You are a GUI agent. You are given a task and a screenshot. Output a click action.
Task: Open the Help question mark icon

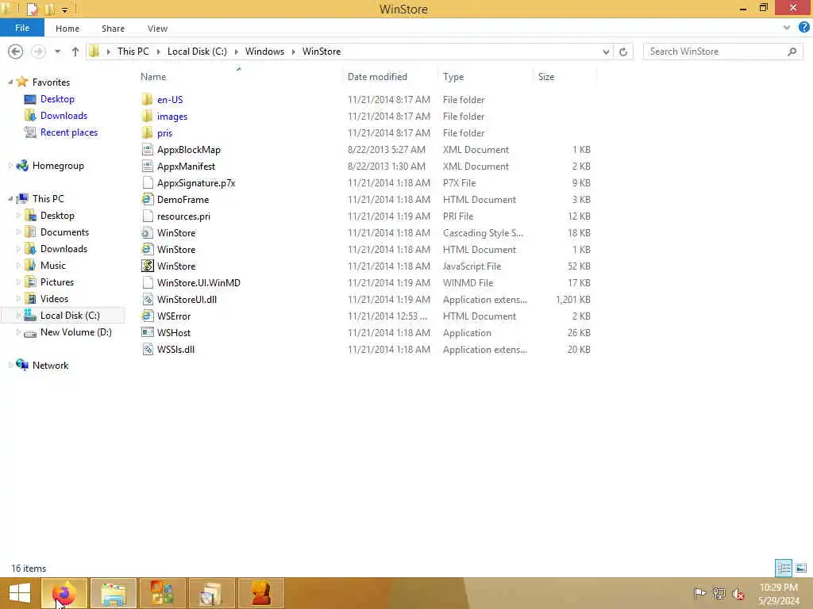[x=803, y=28]
